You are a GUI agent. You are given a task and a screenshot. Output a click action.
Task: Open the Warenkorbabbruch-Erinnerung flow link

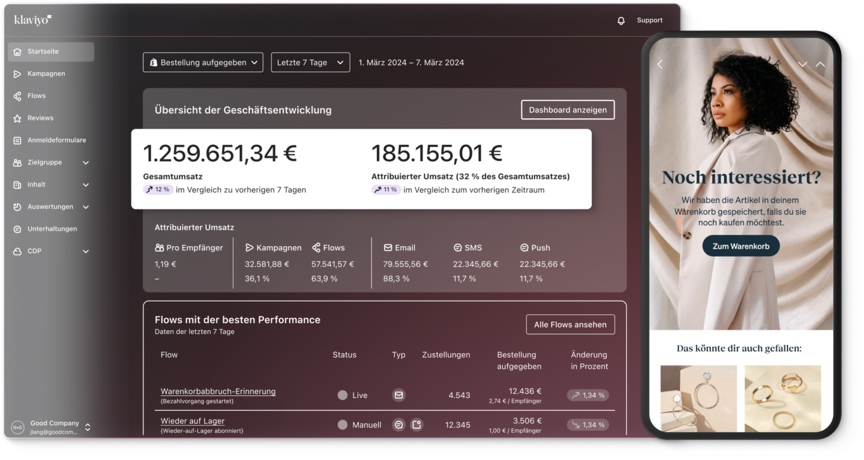coord(218,391)
